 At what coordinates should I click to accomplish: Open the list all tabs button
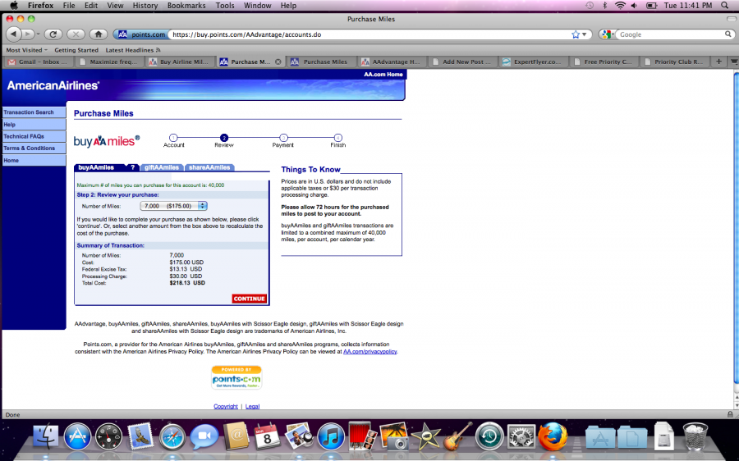[x=734, y=62]
